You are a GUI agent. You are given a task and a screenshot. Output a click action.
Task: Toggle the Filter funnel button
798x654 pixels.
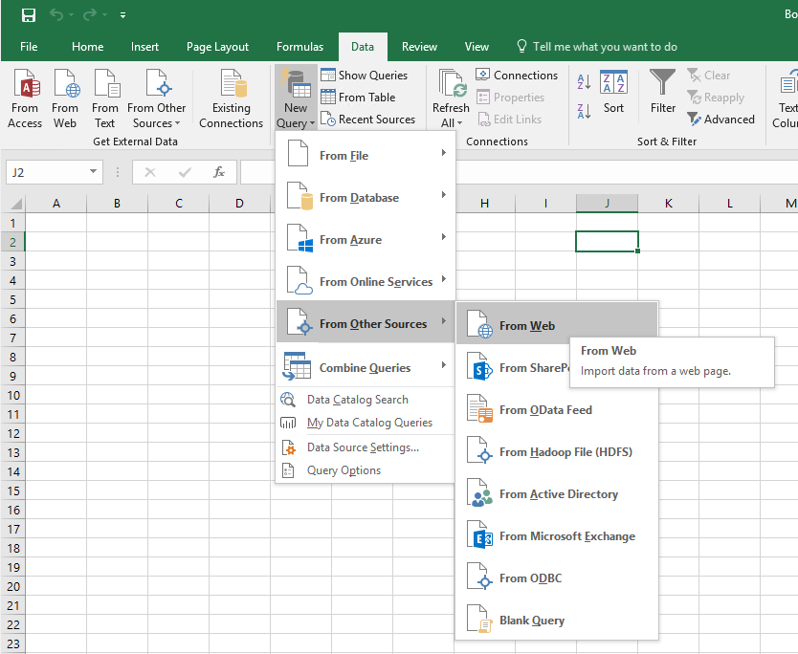coord(663,92)
